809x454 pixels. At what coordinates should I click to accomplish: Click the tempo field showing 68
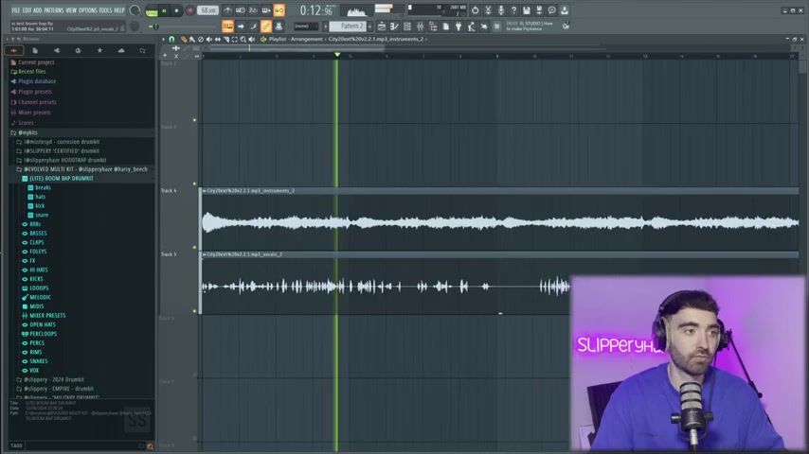pos(207,10)
